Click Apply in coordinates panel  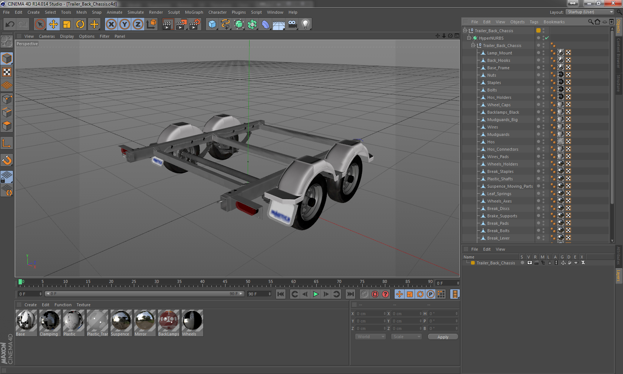click(x=443, y=337)
